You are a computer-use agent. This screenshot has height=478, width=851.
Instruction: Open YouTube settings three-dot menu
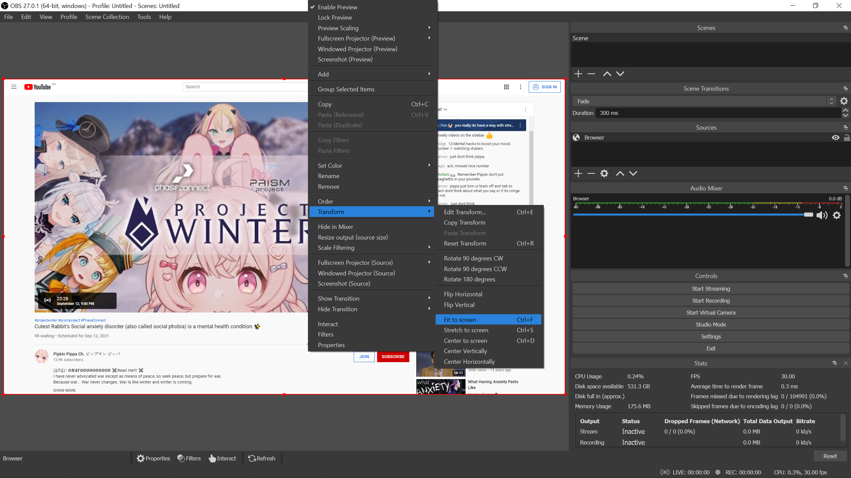tap(520, 87)
